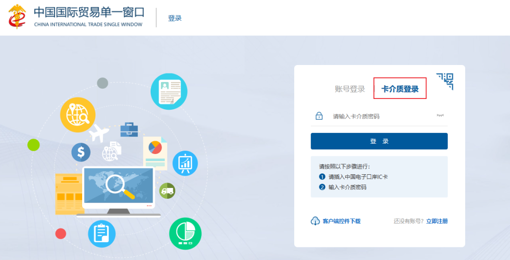Screen dimensions: 510x260
Task: Click the pie chart report document icon
Action: point(155,153)
